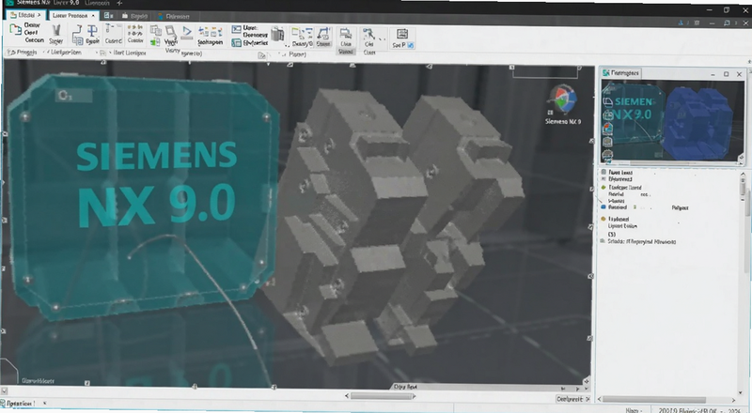Close the bottom-left tab with its x
This screenshot has height=413, width=752.
[x=44, y=404]
